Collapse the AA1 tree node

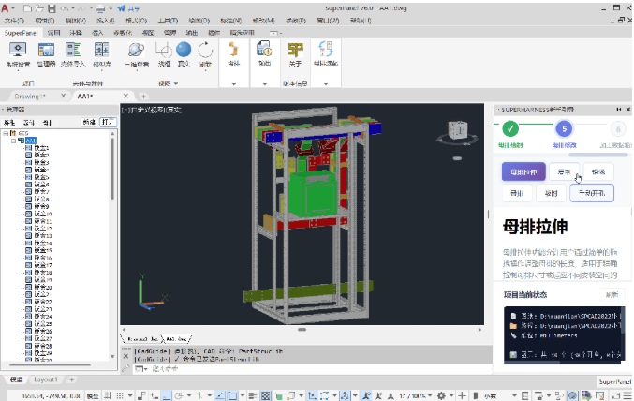[13, 141]
